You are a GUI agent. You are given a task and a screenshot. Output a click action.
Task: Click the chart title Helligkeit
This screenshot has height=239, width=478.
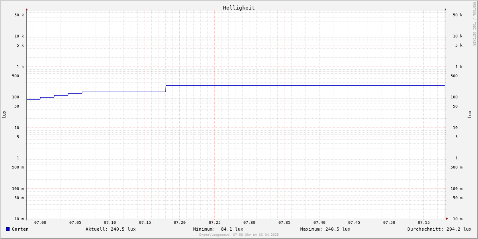click(239, 8)
